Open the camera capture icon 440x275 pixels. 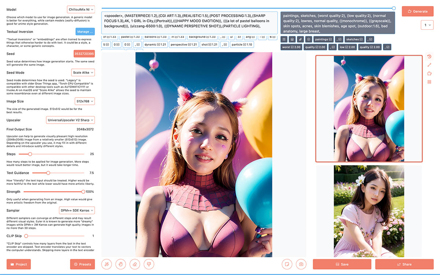tap(301, 264)
